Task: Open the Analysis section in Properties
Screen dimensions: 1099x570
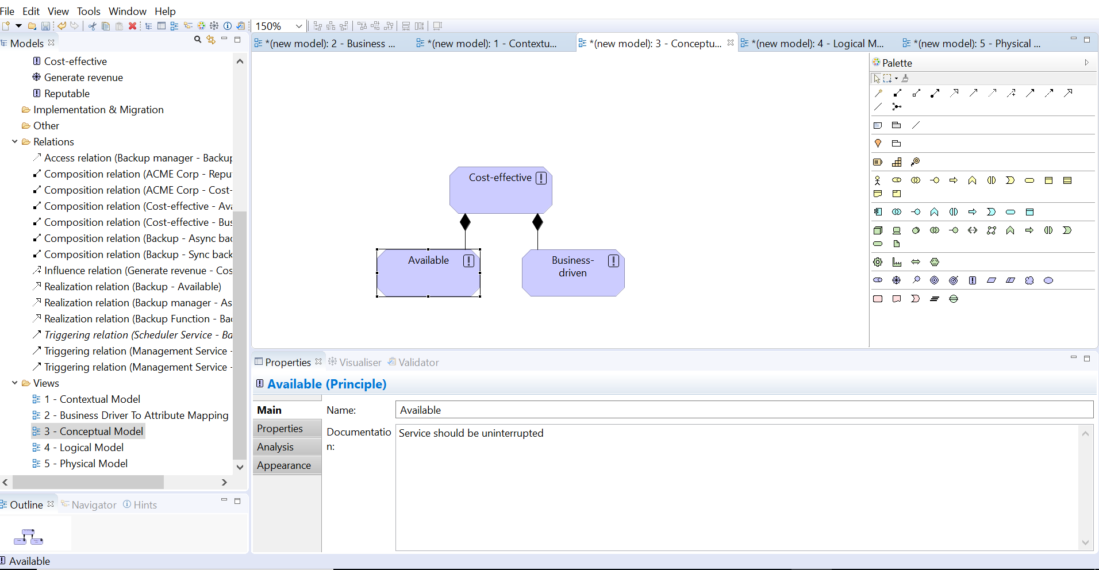Action: 275,447
